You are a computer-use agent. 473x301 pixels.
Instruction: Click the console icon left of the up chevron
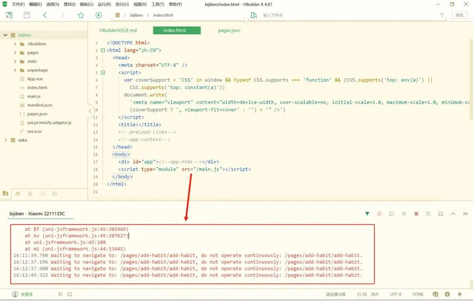tap(441, 213)
